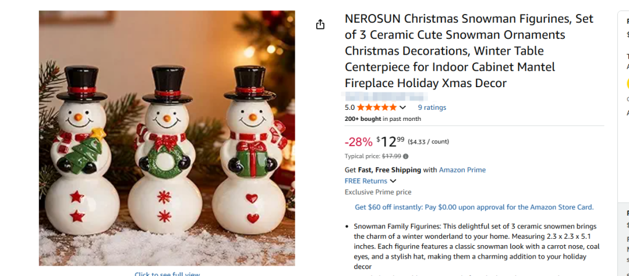The width and height of the screenshot is (629, 276).
Task: Click the struck-through $17.99 typical price
Action: [x=391, y=156]
